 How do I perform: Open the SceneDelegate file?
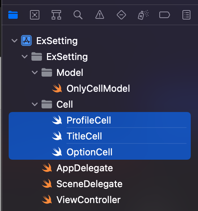pos(89,184)
